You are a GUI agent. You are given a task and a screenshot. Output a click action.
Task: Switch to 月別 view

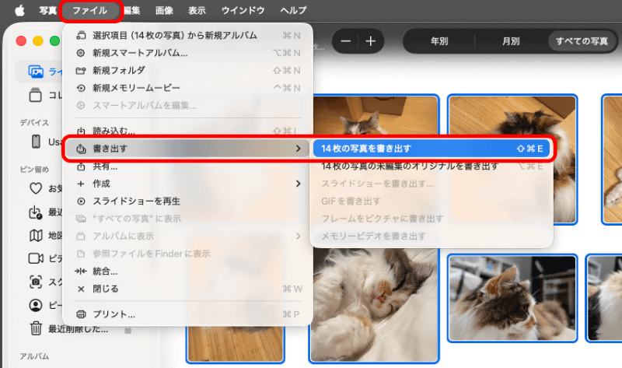click(511, 41)
